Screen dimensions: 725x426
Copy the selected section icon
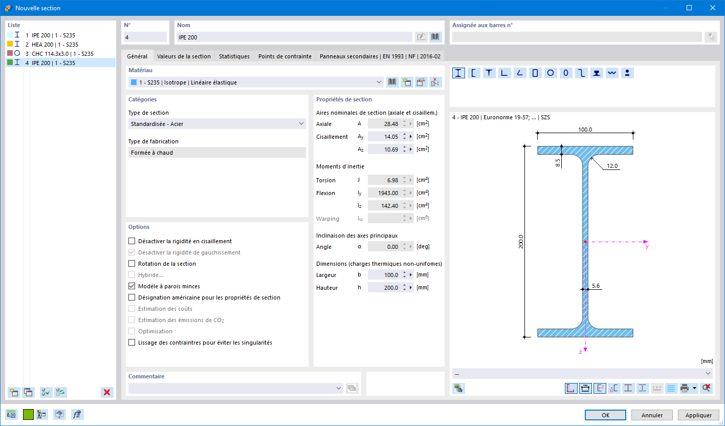28,392
